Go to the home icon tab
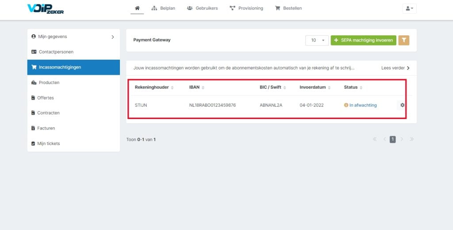Screen dimensions: 453x230 tap(137, 8)
